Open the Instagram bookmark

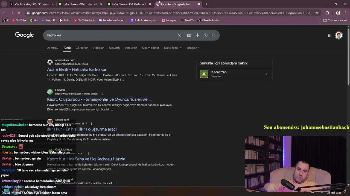tap(170, 20)
